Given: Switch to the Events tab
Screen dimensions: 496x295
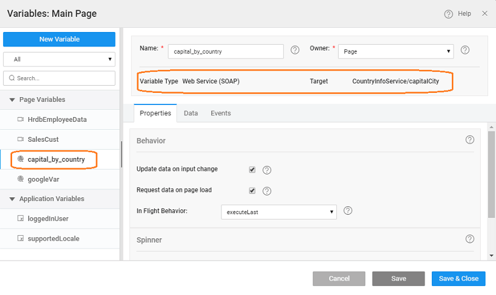Looking at the screenshot, I should pos(220,113).
